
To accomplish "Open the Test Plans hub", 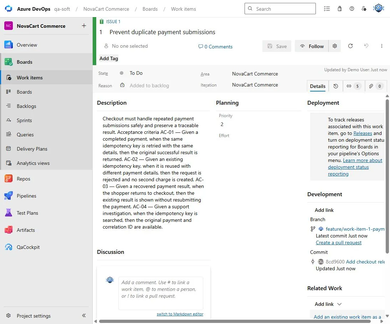I will click(x=46, y=213).
